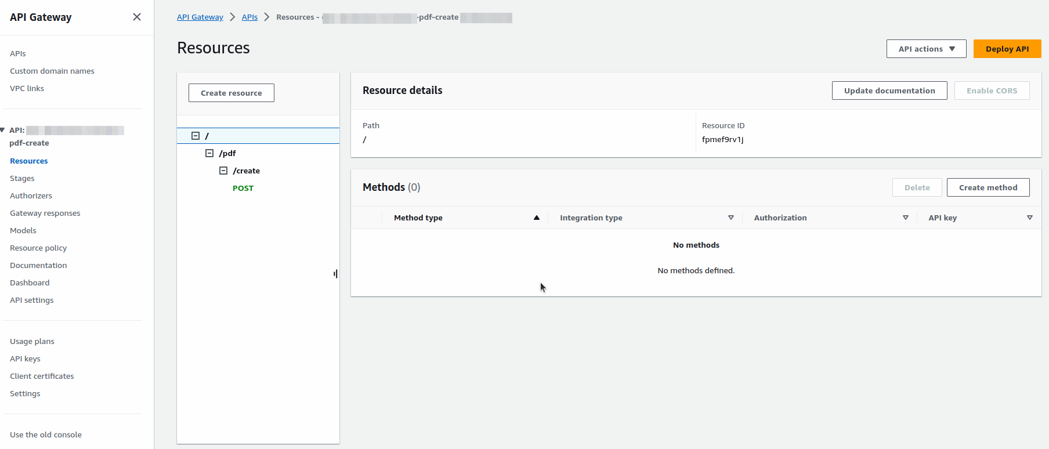1049x449 pixels.
Task: Click the resource panel resize handle
Action: click(335, 274)
